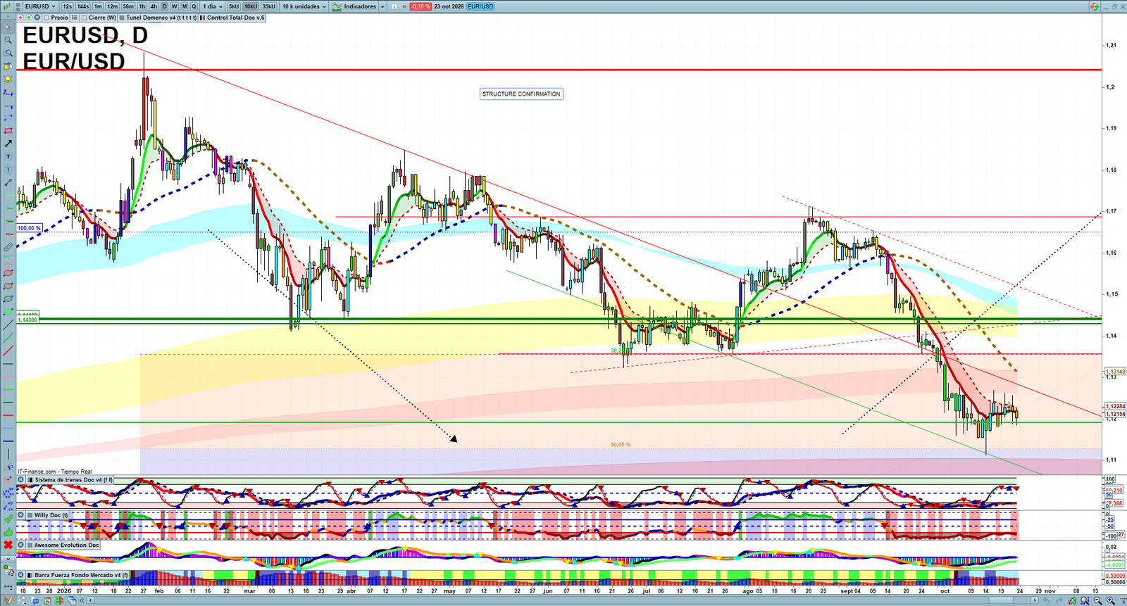This screenshot has height=606, width=1127.
Task: Open the 10 k unidades dropdown
Action: tap(304, 6)
